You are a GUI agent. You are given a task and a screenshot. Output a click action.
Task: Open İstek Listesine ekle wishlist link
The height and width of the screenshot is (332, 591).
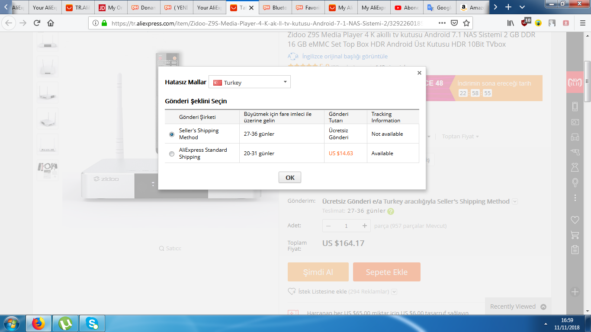pyautogui.click(x=322, y=291)
